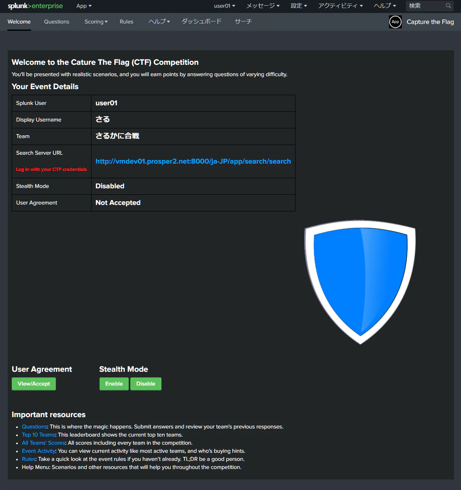Click the search magnifier icon
Viewport: 461px width, 490px height.
[448, 6]
